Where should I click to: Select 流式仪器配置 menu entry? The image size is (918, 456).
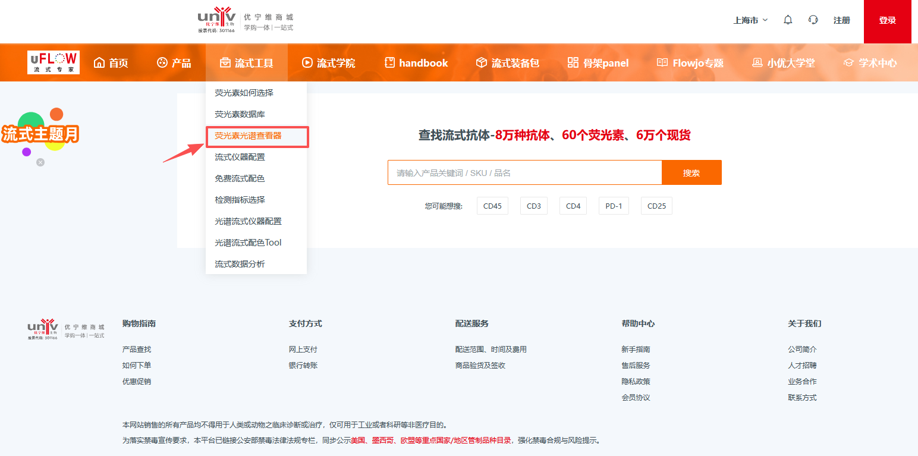(x=256, y=157)
